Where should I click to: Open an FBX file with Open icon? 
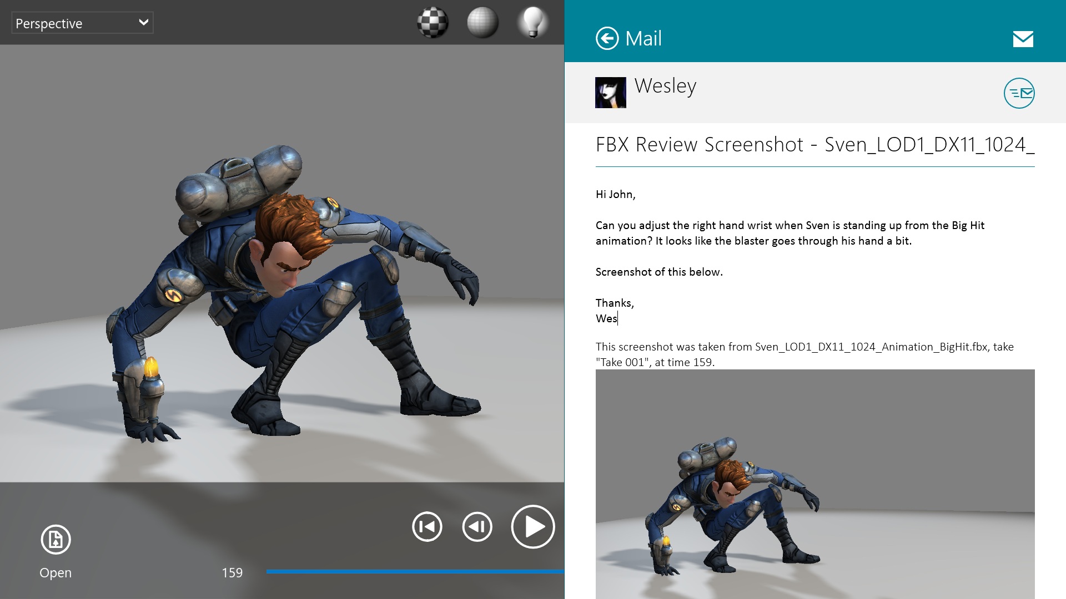[56, 539]
